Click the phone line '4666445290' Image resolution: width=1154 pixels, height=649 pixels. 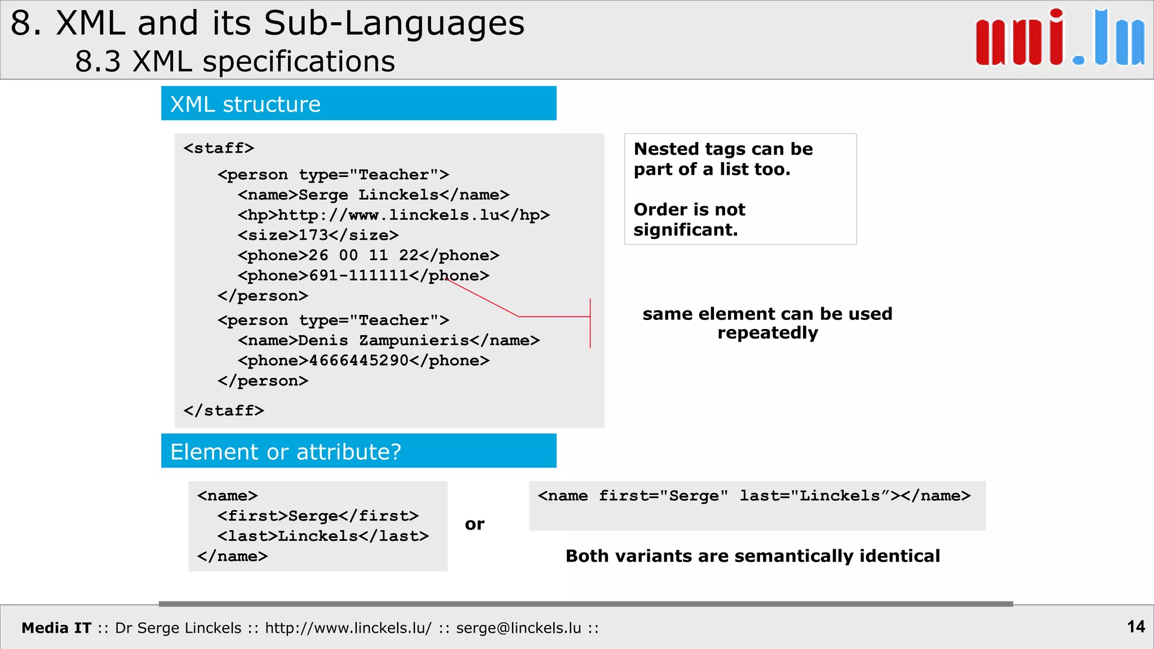coord(363,361)
